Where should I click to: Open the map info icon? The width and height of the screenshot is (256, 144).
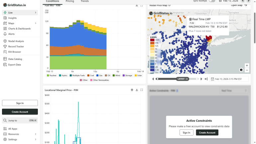(x=241, y=70)
